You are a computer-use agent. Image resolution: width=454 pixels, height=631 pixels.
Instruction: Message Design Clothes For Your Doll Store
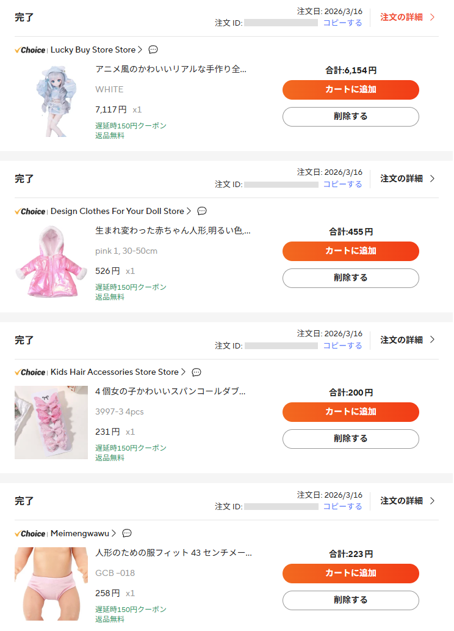click(x=202, y=211)
